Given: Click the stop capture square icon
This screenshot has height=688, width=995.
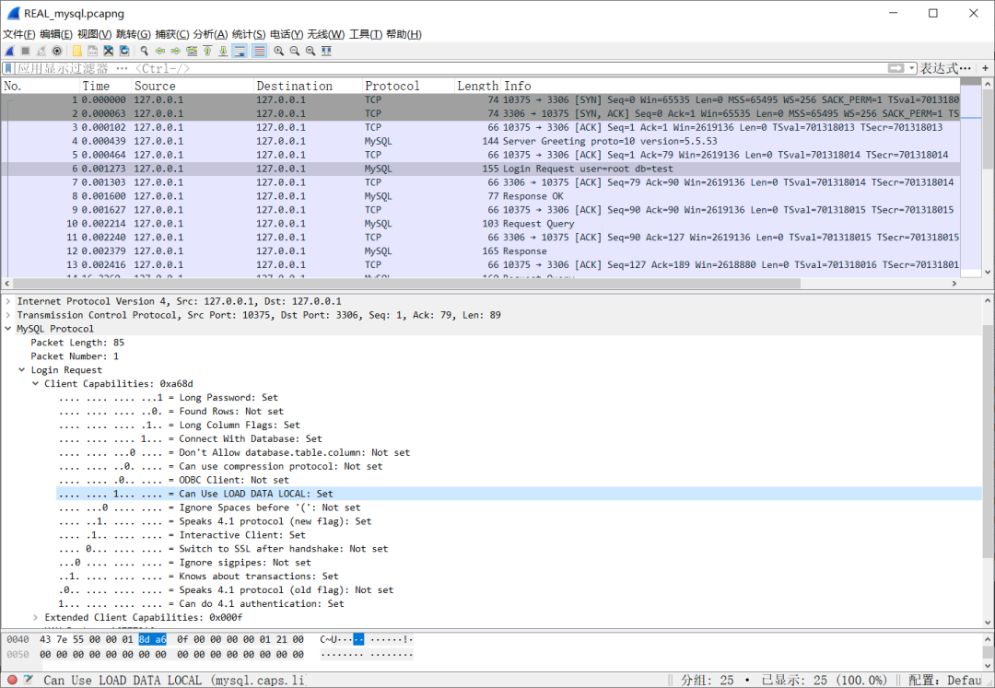Looking at the screenshot, I should tap(26, 52).
